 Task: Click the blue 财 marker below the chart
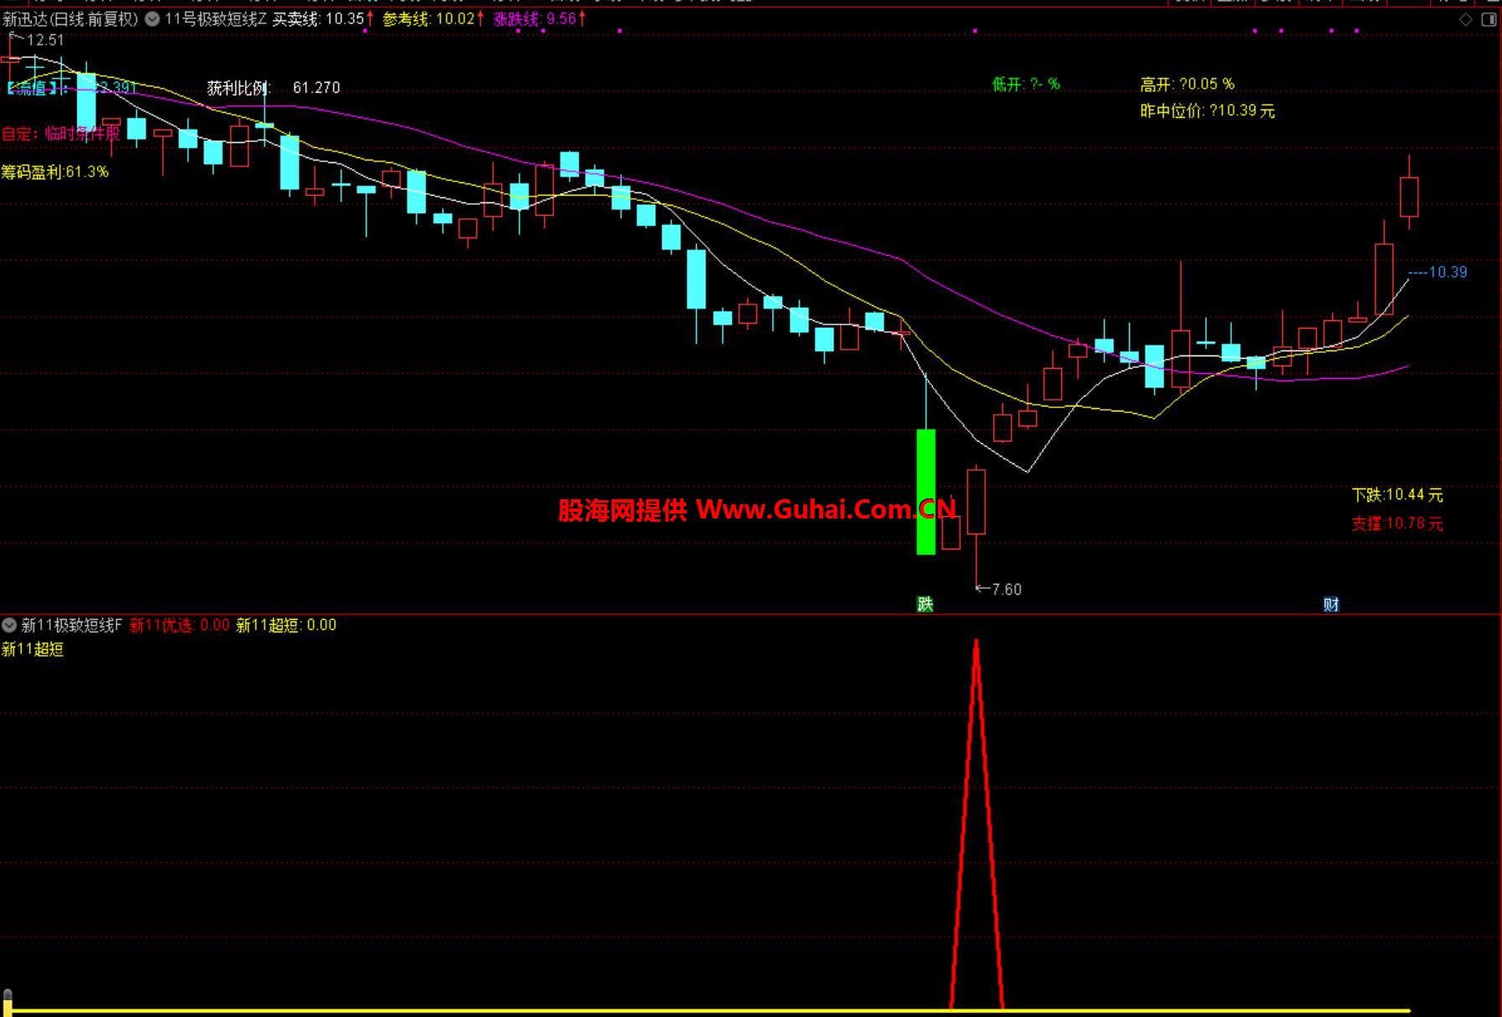pos(1331,604)
